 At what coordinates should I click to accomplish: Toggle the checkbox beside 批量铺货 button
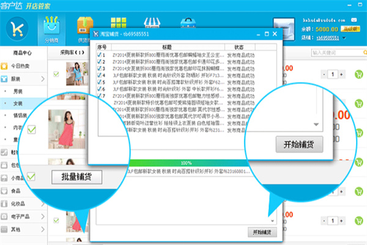[31, 176]
